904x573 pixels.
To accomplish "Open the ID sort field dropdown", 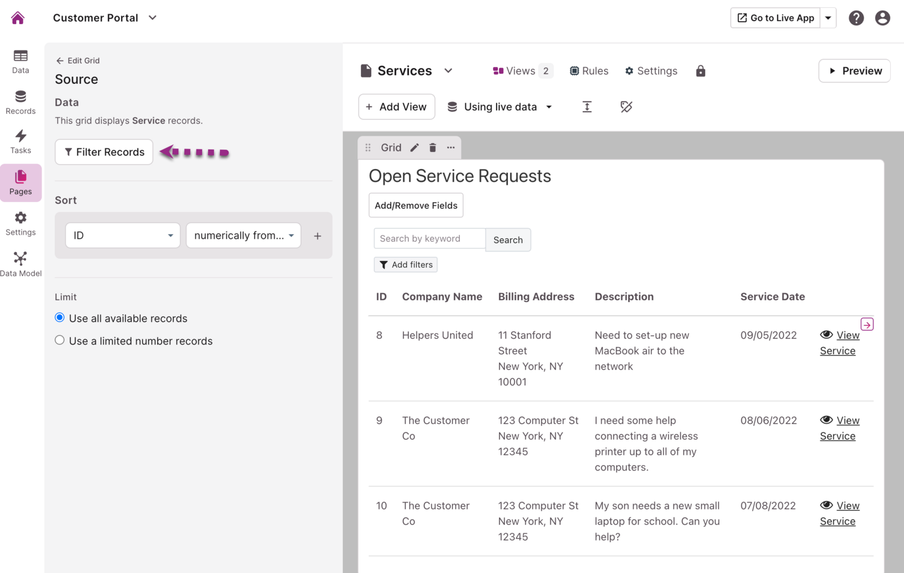I will click(x=122, y=235).
